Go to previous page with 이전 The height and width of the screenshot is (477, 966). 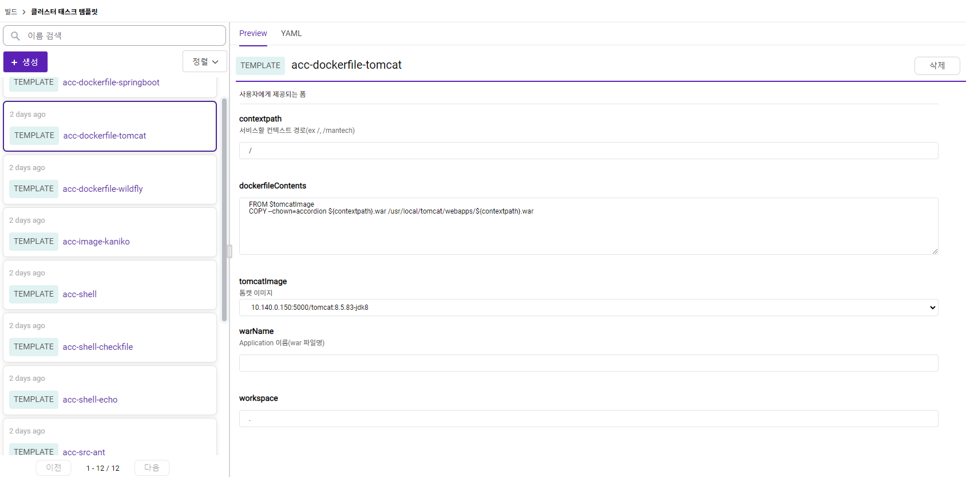pyautogui.click(x=54, y=467)
